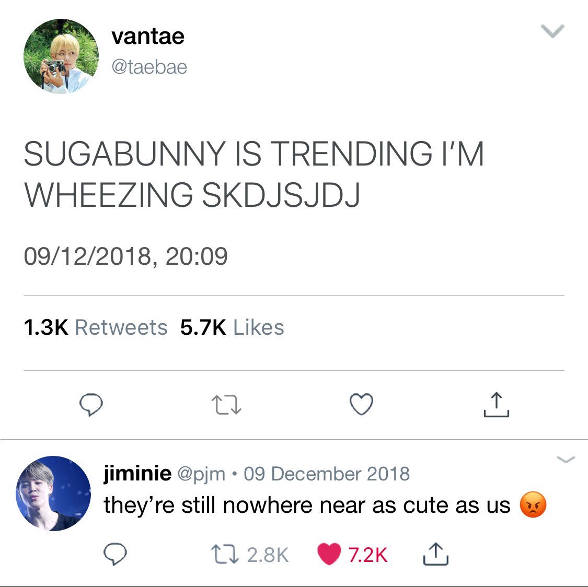Screen dimensions: 588x587
Task: Open the @taebae handle
Action: [149, 67]
